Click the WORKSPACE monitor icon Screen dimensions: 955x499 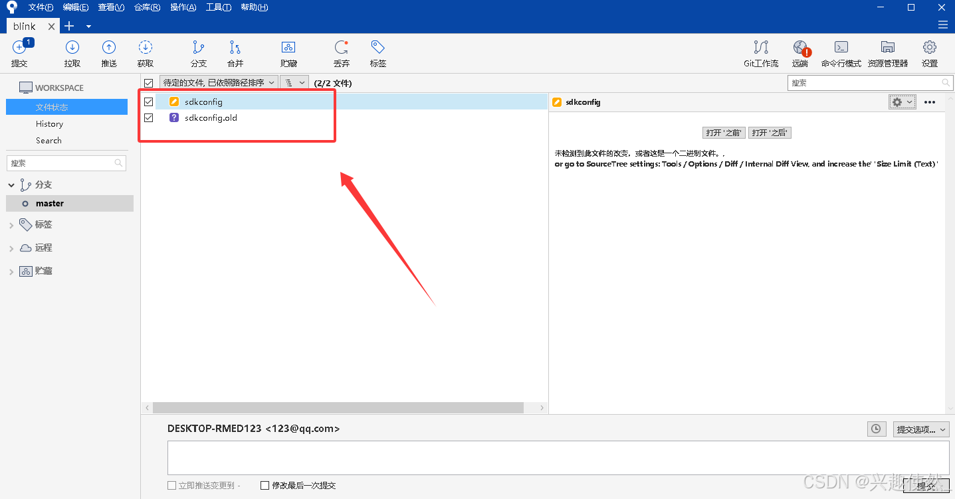click(x=26, y=88)
